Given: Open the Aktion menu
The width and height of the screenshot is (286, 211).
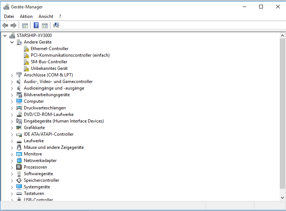Looking at the screenshot, I should (x=26, y=16).
